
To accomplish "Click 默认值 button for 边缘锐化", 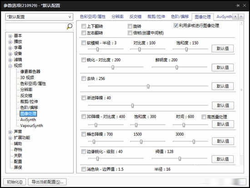I will point(223,159).
